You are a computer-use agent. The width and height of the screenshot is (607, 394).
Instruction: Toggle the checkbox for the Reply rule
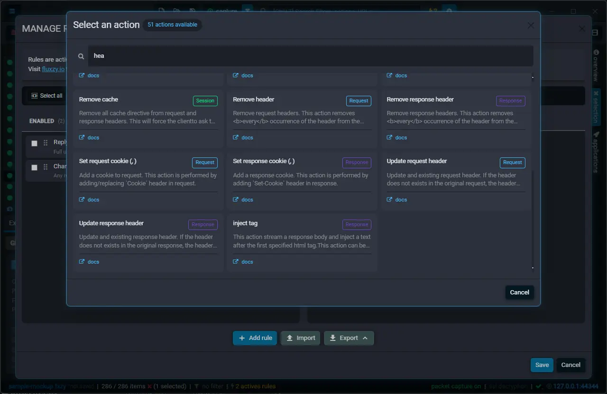[x=34, y=143]
